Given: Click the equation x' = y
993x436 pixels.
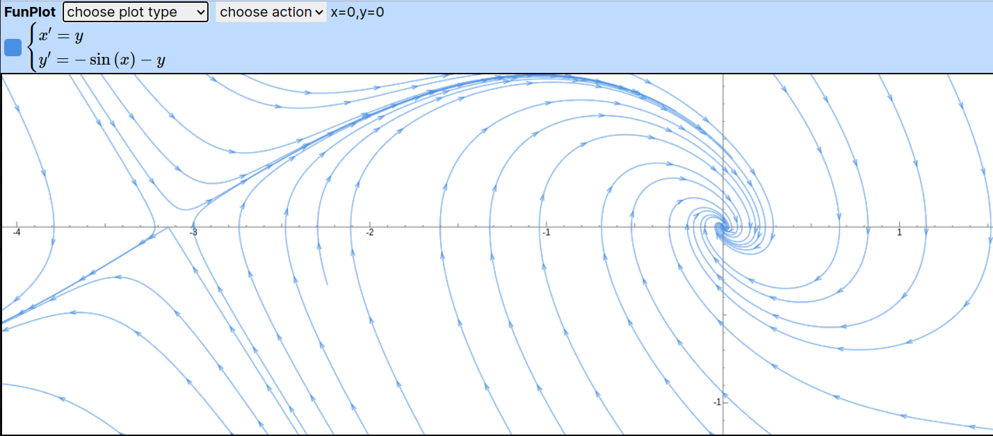Looking at the screenshot, I should point(61,35).
